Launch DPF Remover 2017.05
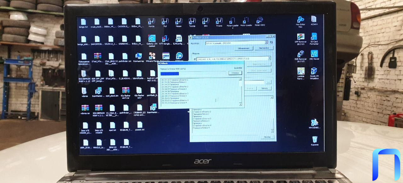Image resolution: width=403 pixels, height=183 pixels. click(301, 39)
